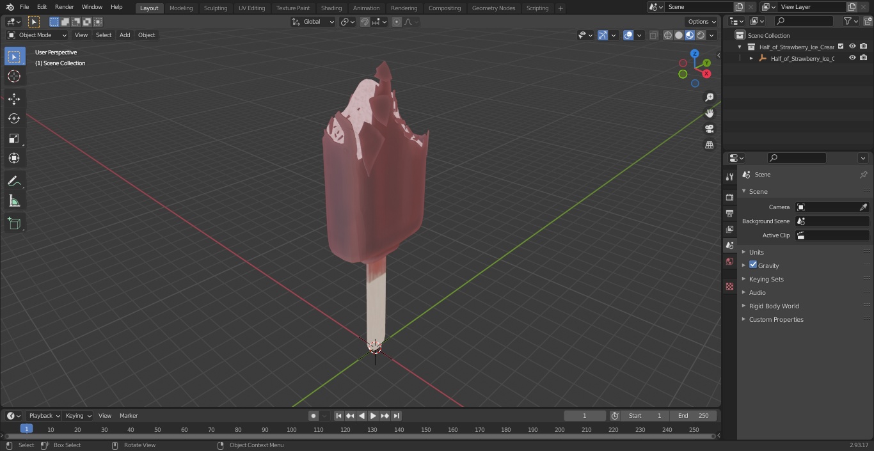This screenshot has height=451, width=874.
Task: Open the viewport Add menu
Action: pyautogui.click(x=125, y=35)
